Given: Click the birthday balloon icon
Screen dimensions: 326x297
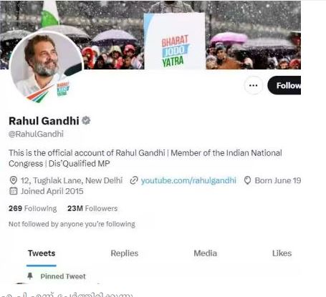Looking at the screenshot, I should click(x=248, y=180).
